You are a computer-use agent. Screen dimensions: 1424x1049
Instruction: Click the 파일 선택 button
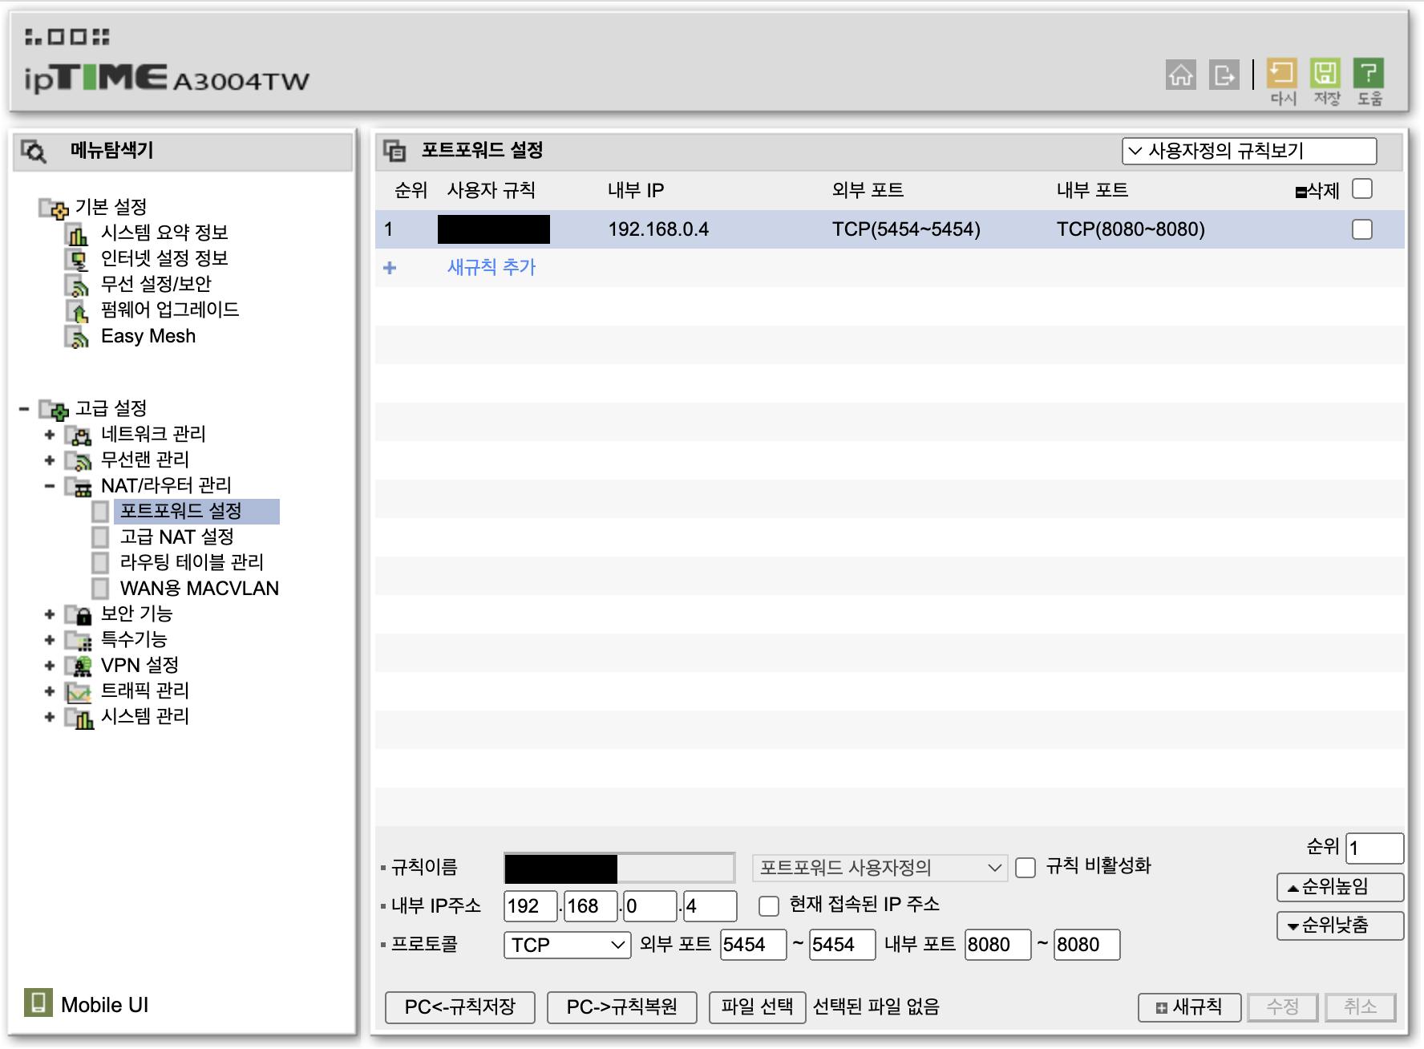pos(758,1007)
